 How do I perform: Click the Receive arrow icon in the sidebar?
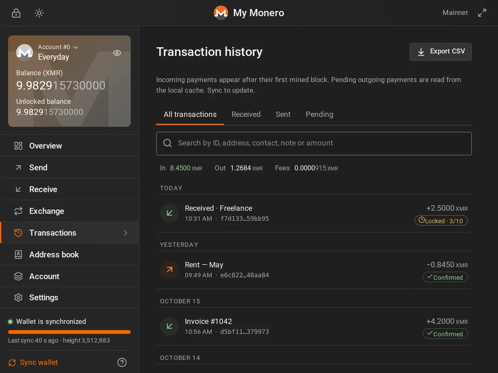click(18, 189)
